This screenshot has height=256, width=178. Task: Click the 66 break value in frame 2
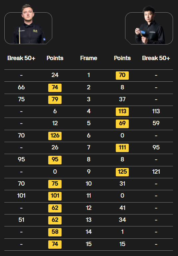click(21, 87)
